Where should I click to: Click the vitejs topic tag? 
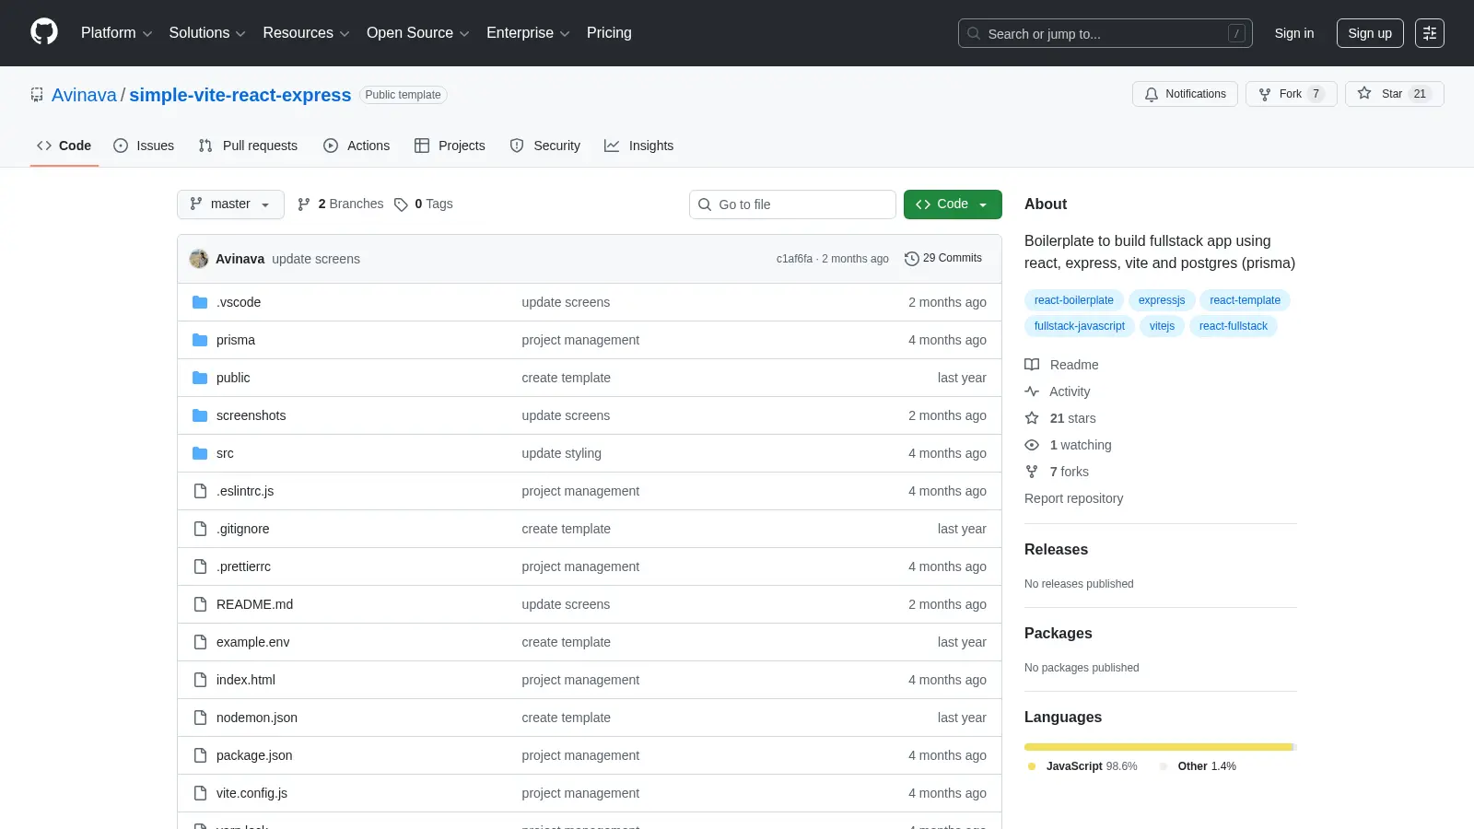(1162, 326)
